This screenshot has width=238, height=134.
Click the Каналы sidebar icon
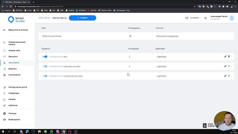pos(4,99)
